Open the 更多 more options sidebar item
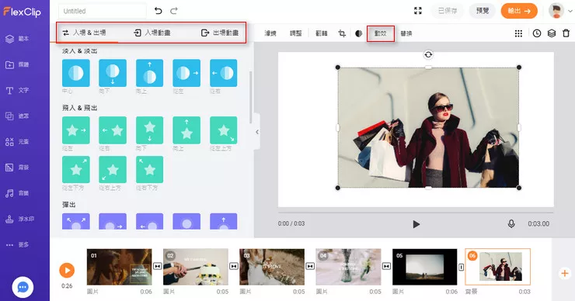This screenshot has height=301, width=575. 17,244
